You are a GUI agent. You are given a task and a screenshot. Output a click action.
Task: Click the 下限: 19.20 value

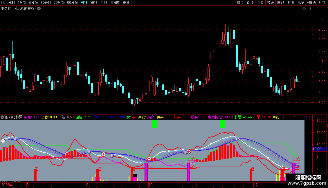(262, 117)
